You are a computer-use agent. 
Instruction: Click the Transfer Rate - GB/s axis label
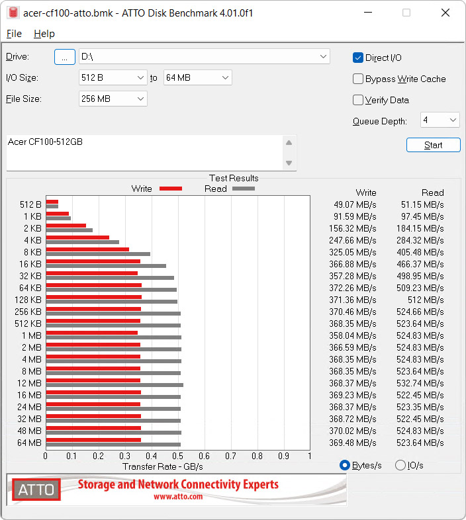163,466
